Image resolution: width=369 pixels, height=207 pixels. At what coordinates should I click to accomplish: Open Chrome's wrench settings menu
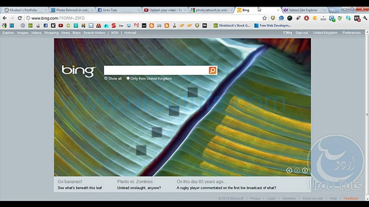point(365,18)
